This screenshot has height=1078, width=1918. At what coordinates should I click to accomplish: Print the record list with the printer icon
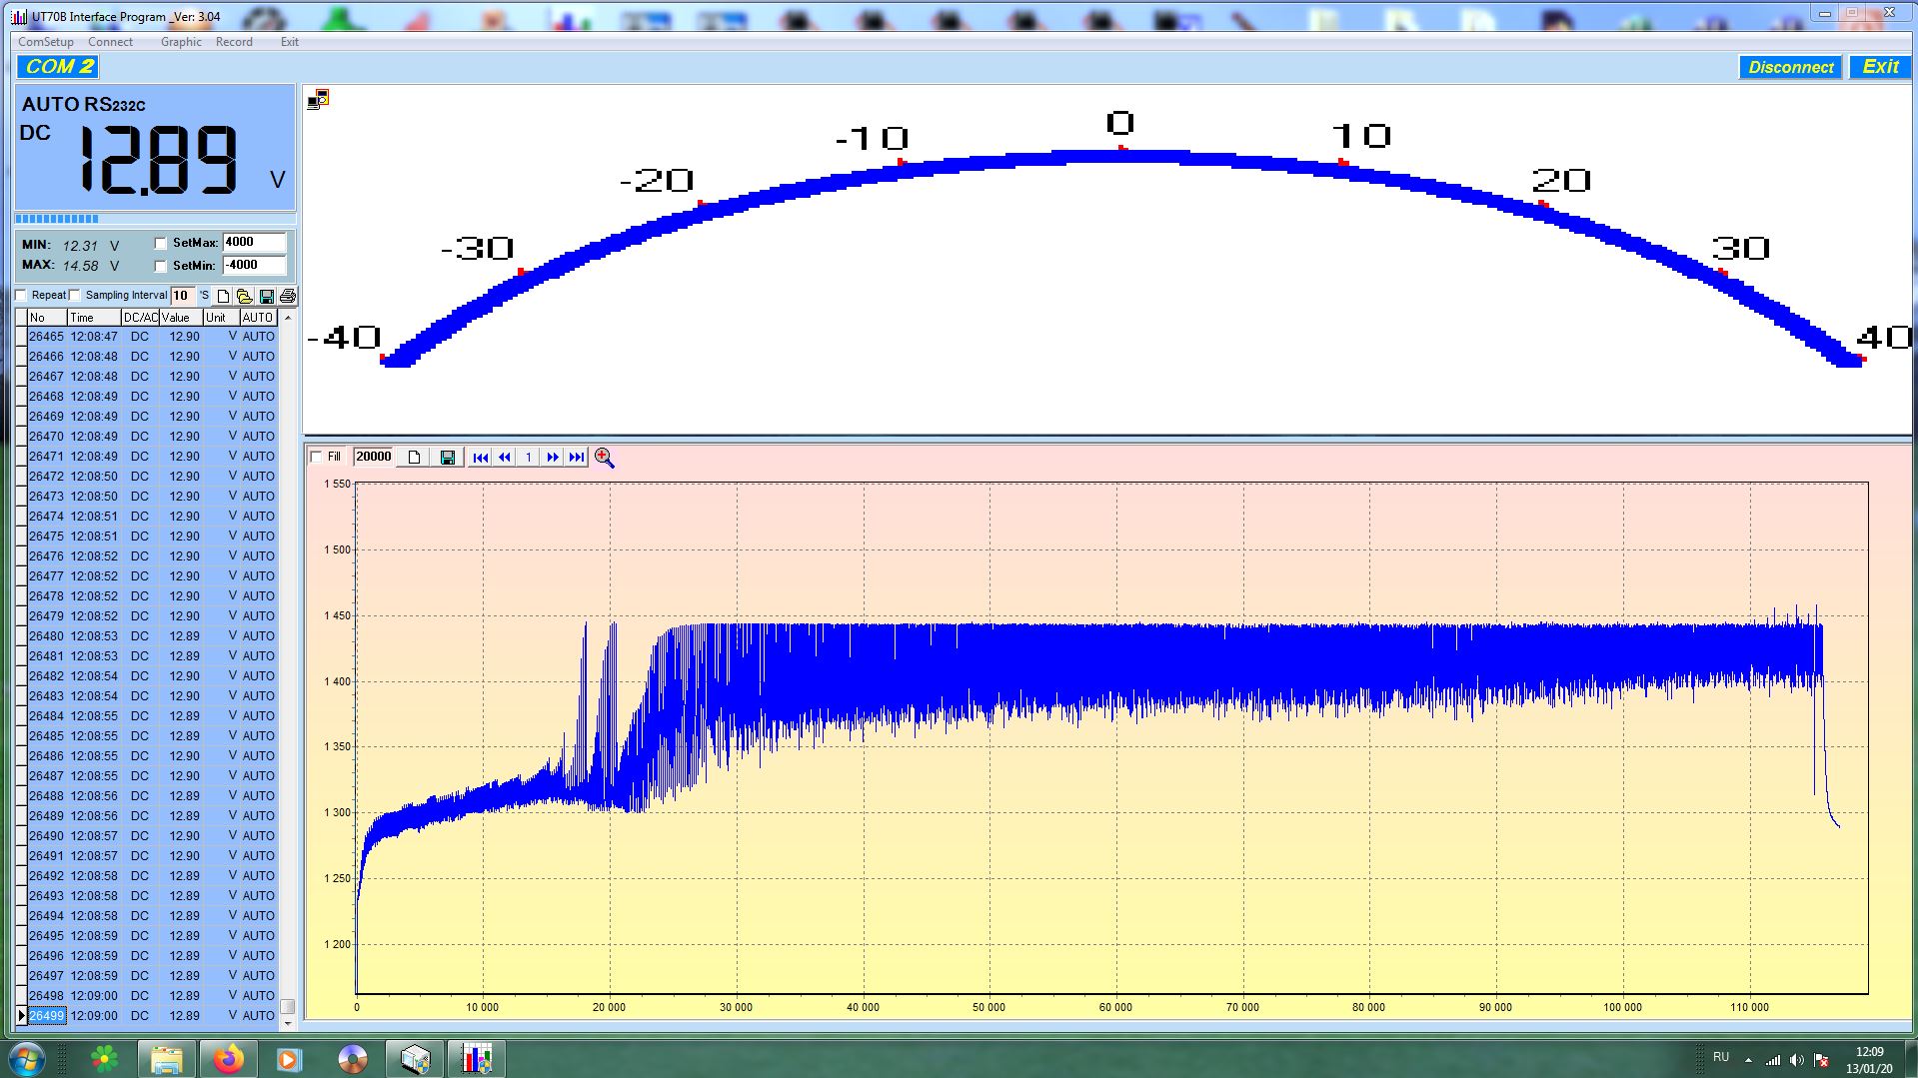(288, 296)
